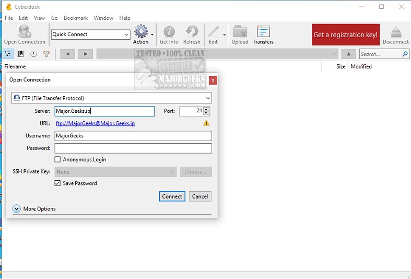
Task: Click into the Password field
Action: pyautogui.click(x=133, y=148)
